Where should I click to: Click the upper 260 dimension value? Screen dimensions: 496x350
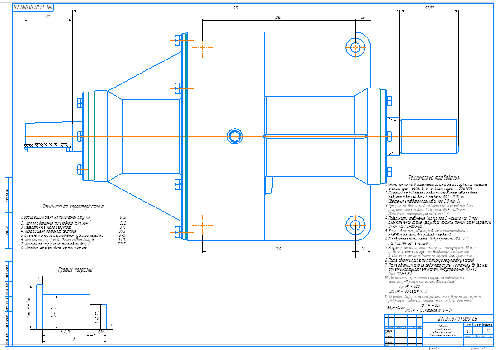coord(279,17)
